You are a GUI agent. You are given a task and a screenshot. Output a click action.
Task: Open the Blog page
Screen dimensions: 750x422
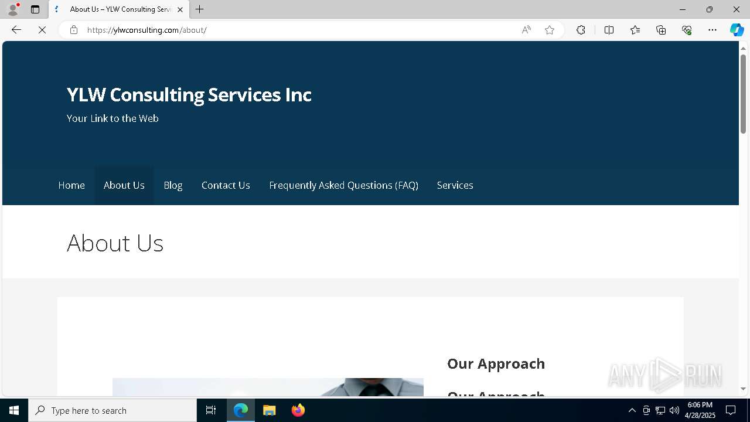point(173,185)
